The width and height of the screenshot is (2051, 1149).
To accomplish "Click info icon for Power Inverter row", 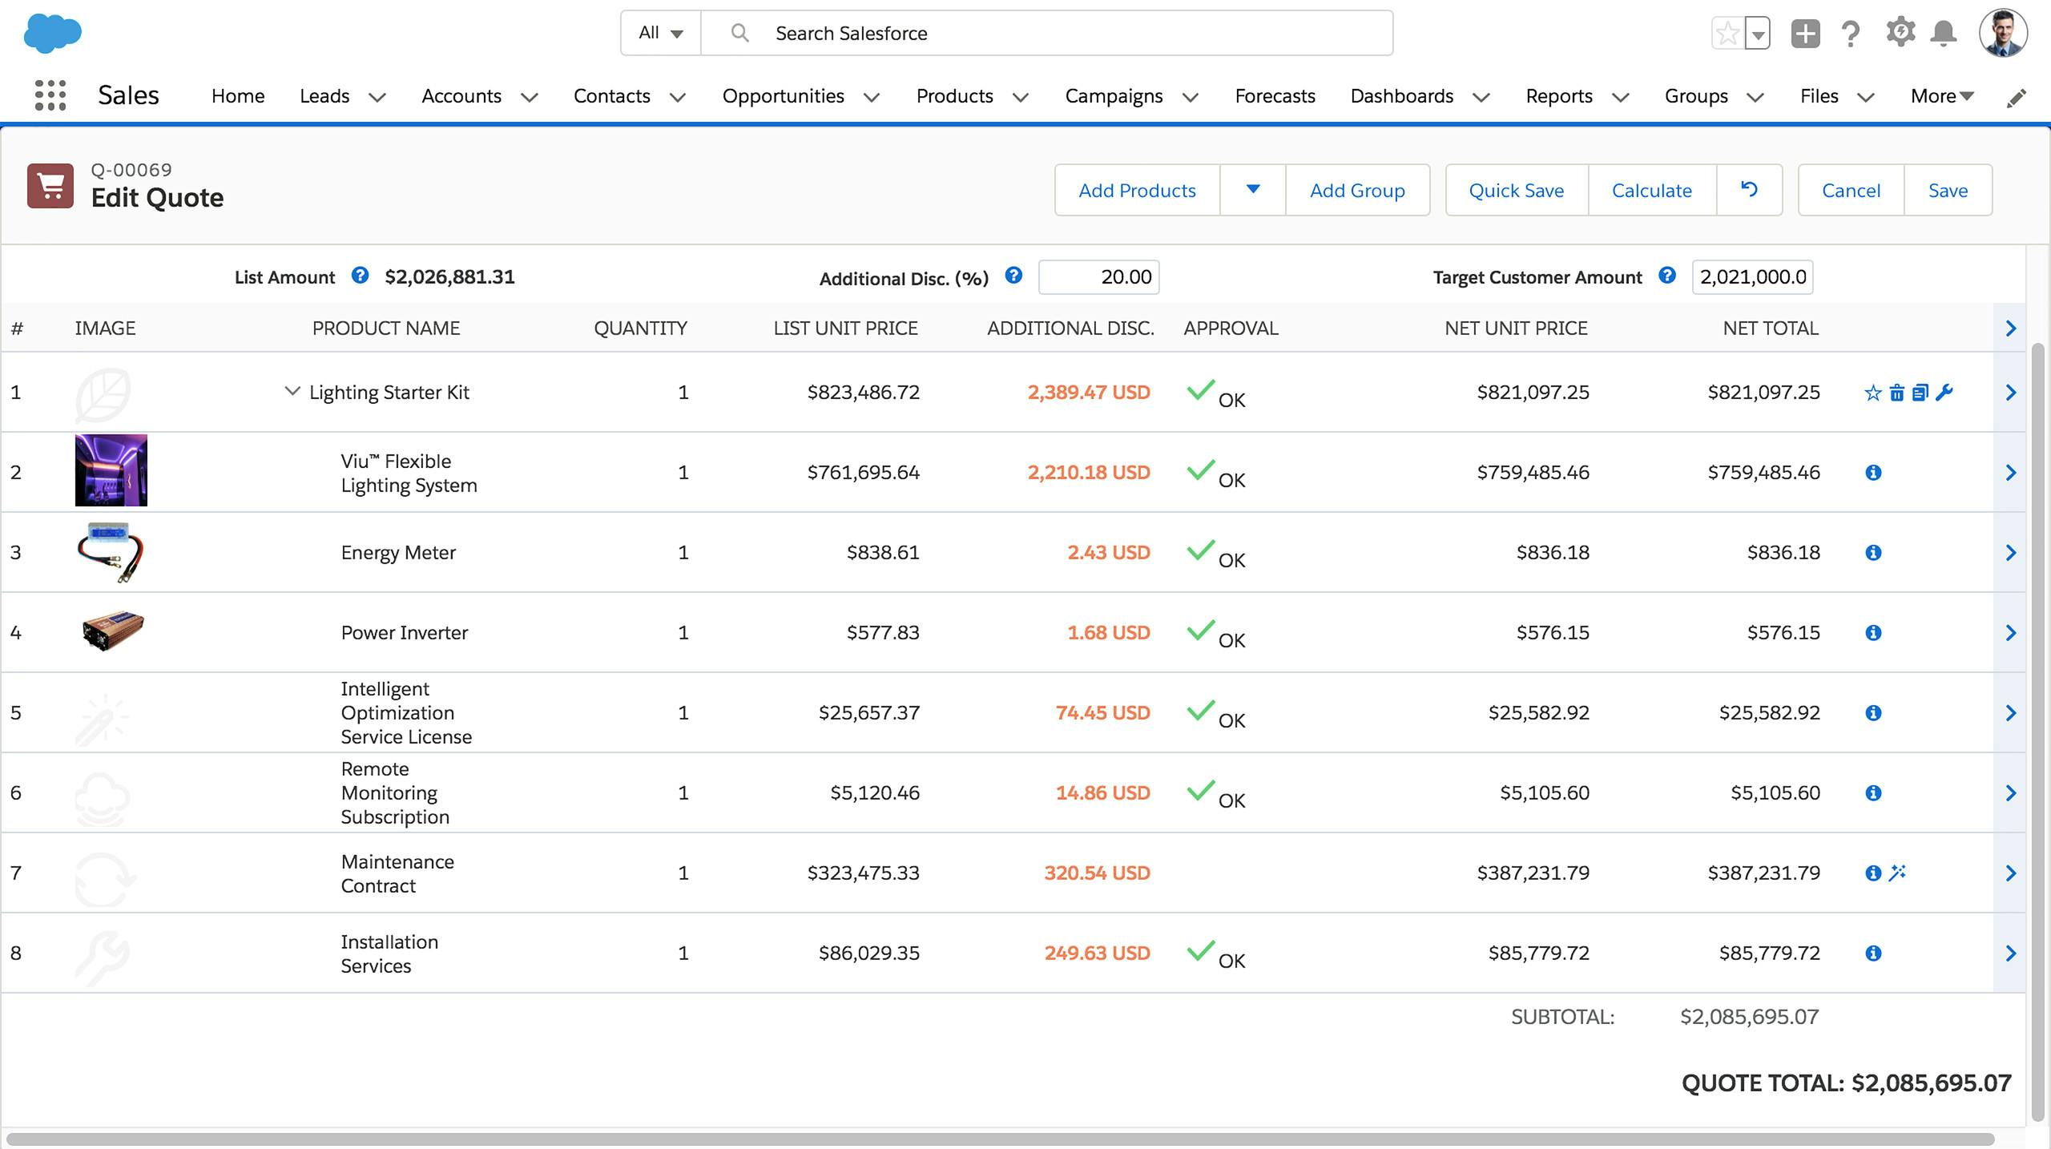I will [x=1873, y=633].
